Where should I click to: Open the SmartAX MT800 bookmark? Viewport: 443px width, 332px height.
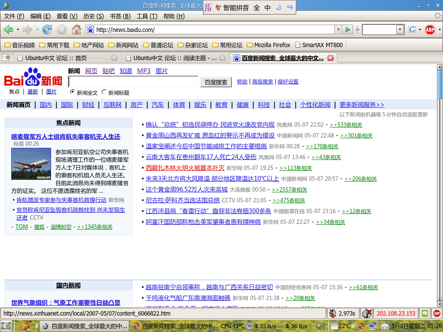point(319,45)
